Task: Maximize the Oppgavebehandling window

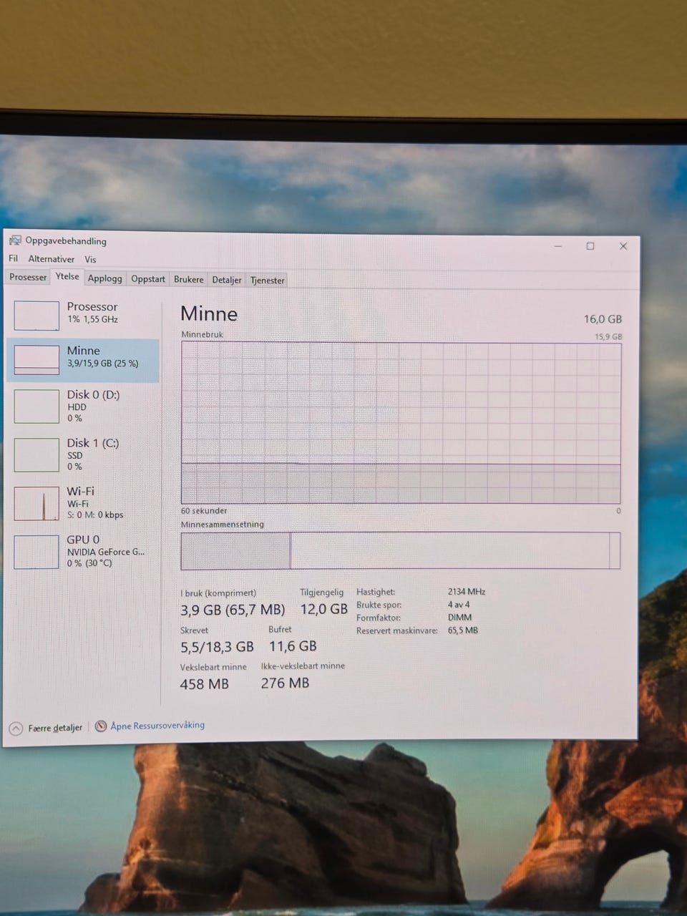Action: point(590,246)
